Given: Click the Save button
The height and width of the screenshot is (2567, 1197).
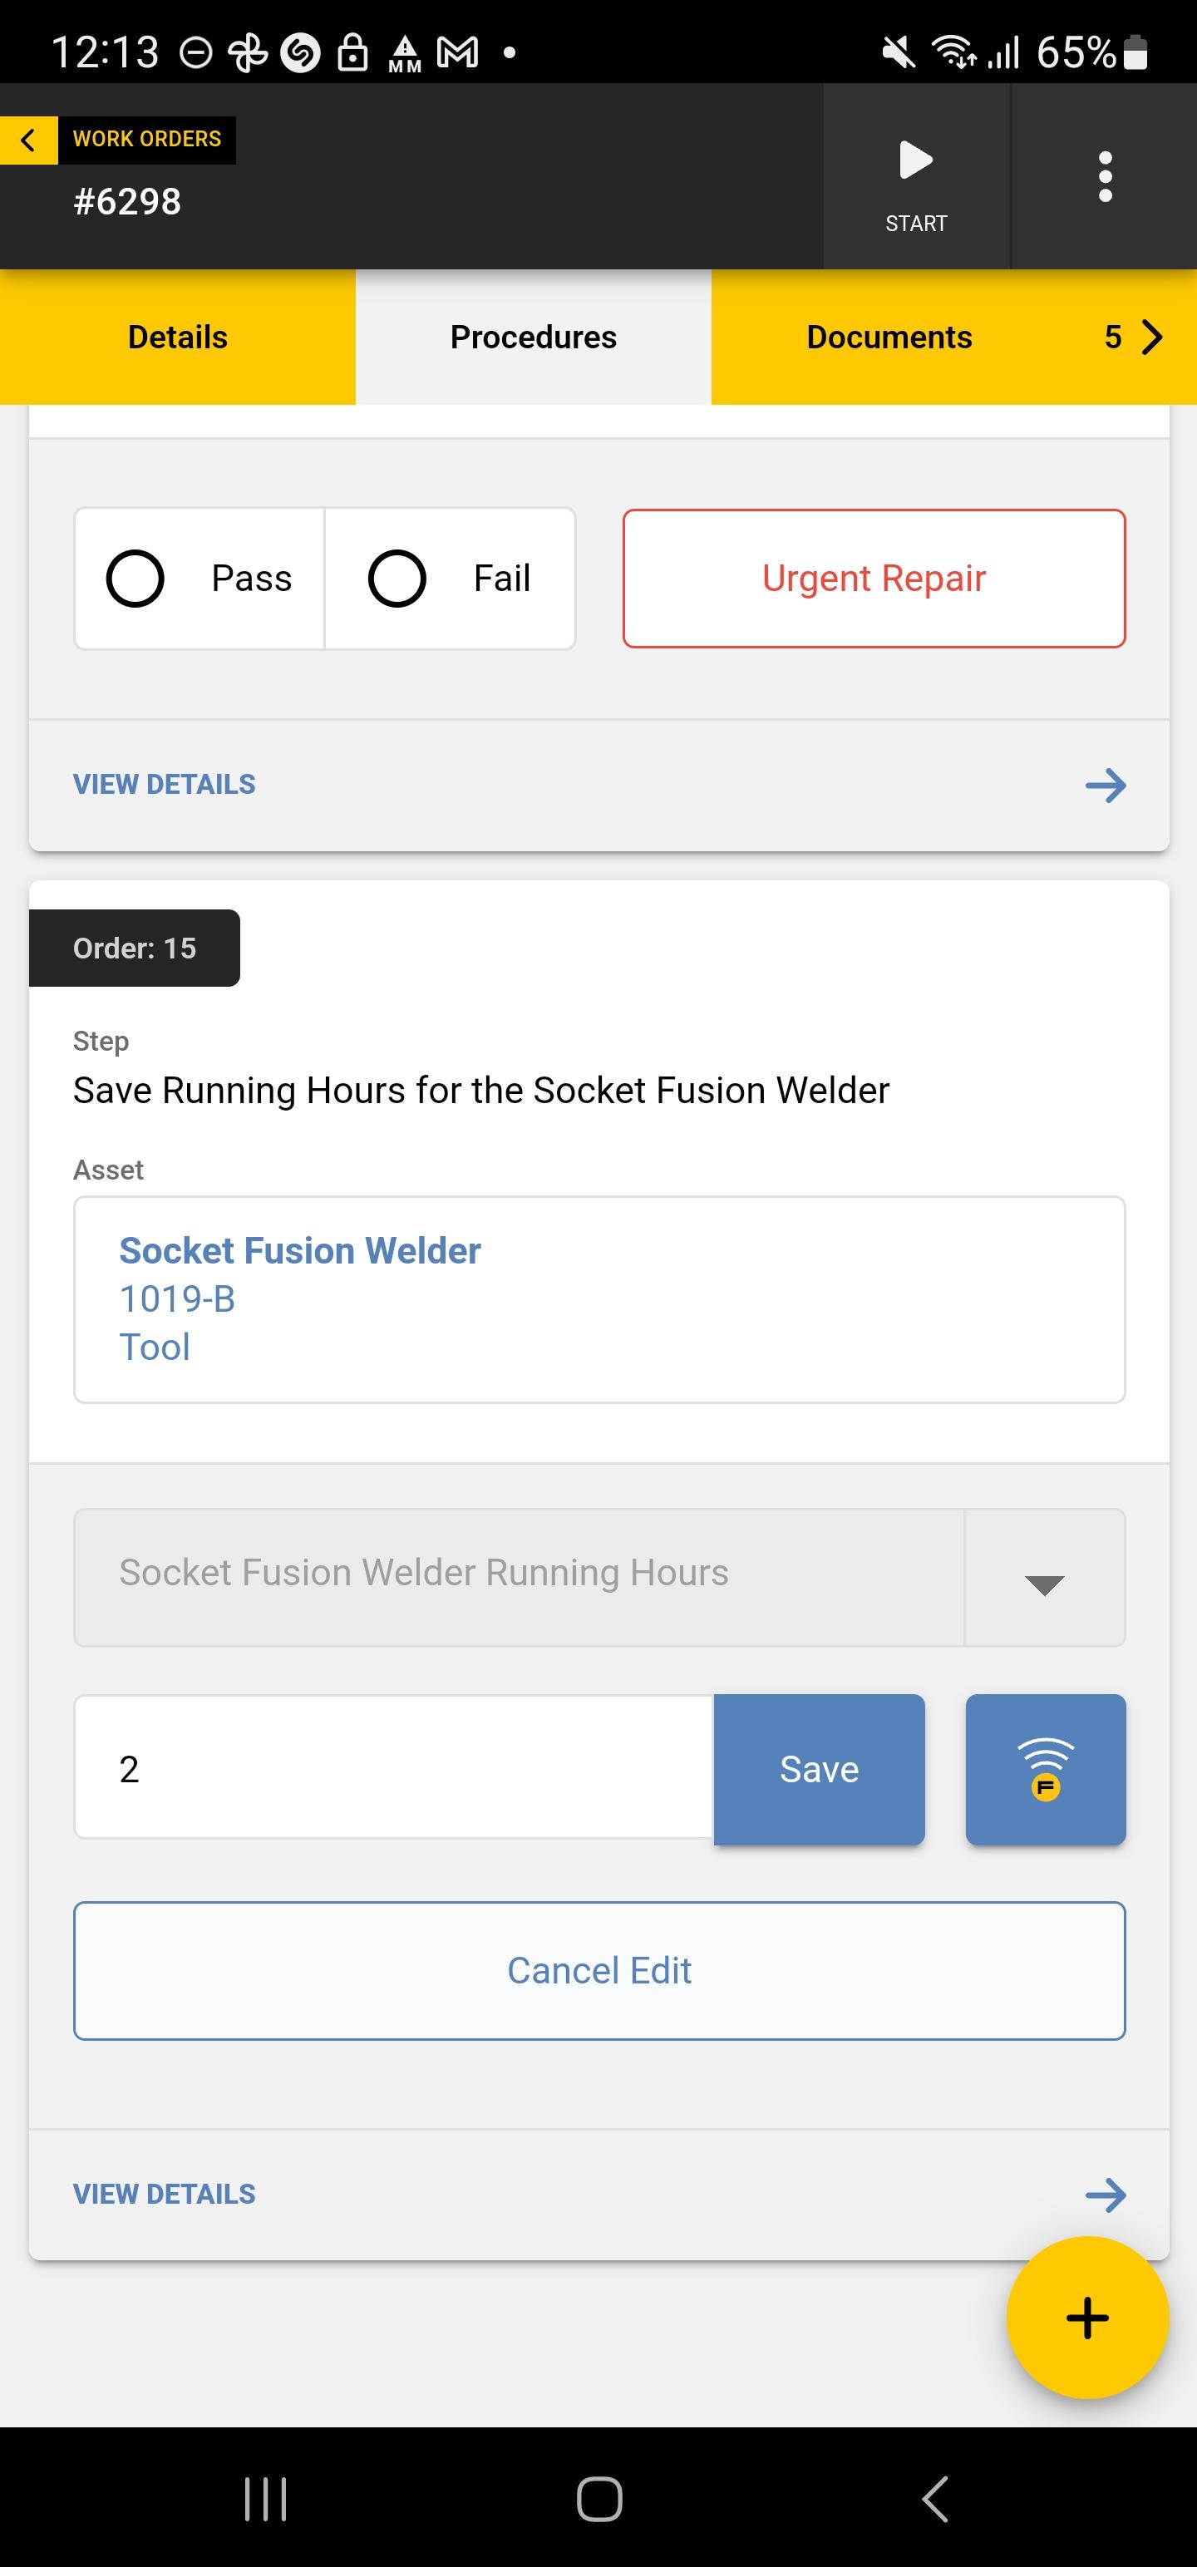Looking at the screenshot, I should coord(820,1769).
